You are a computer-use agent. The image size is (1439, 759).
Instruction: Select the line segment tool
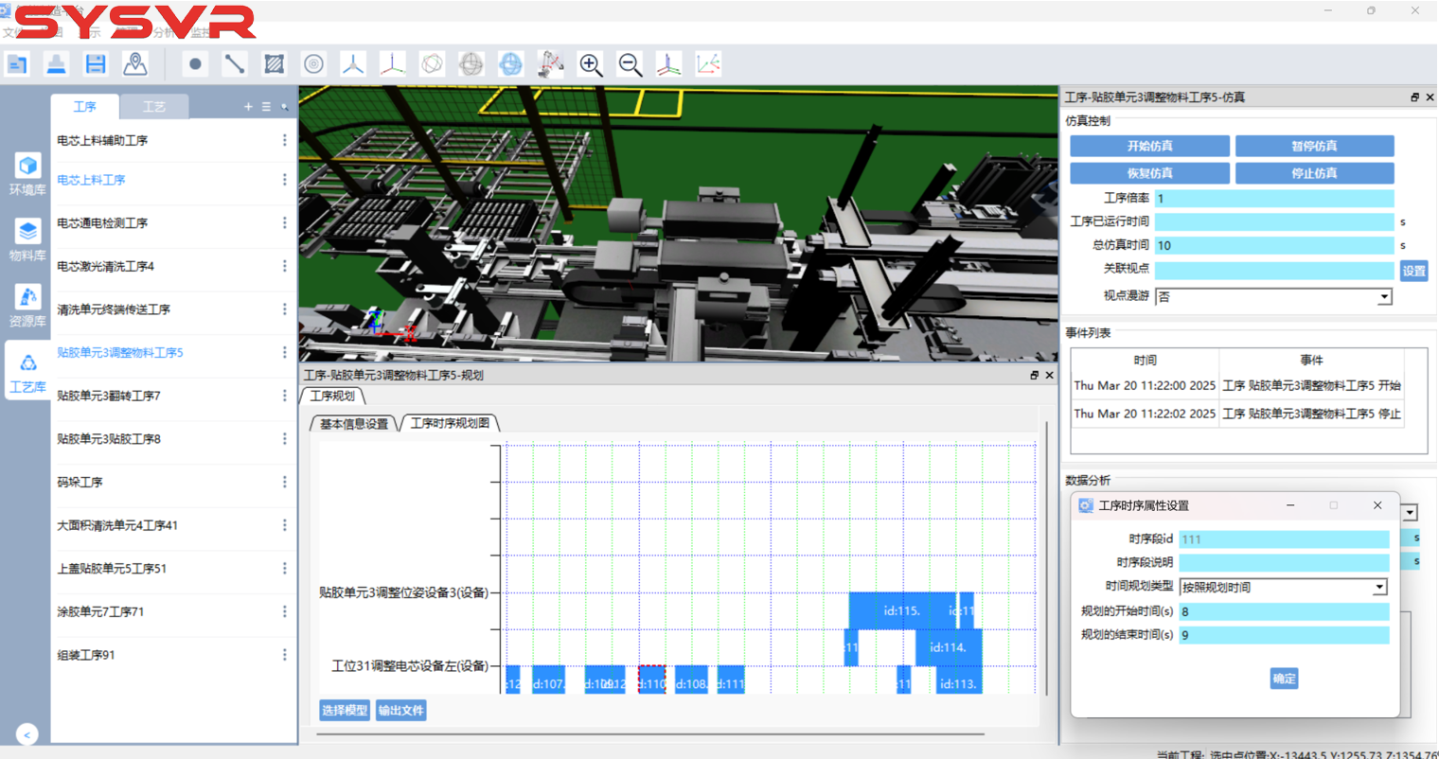tap(234, 64)
